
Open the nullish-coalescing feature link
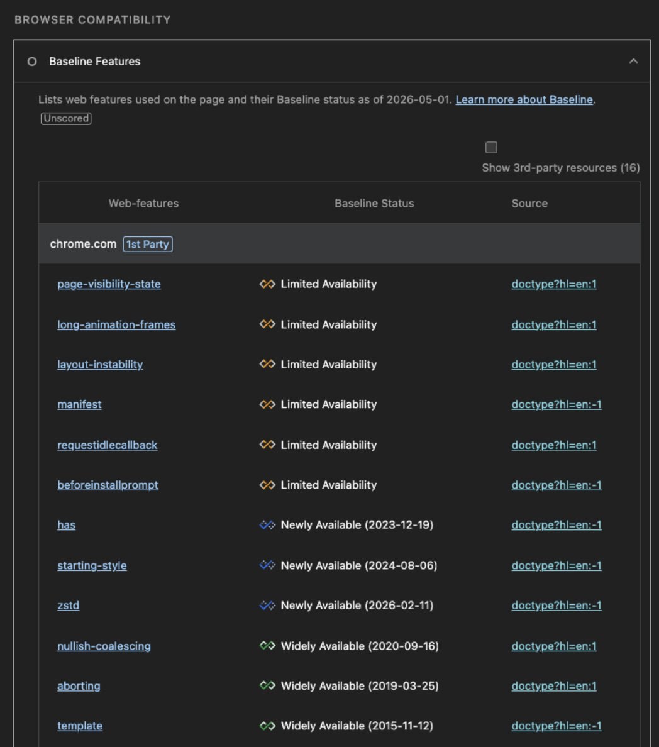pos(104,646)
